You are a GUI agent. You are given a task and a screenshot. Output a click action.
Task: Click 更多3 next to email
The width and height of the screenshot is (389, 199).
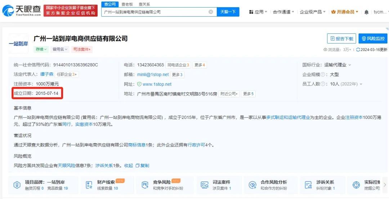(177, 74)
